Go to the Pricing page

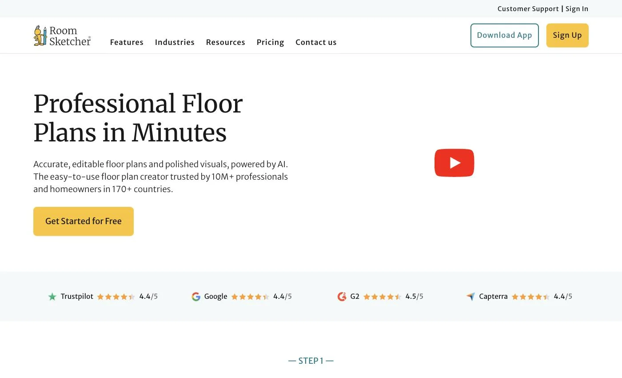pos(270,42)
